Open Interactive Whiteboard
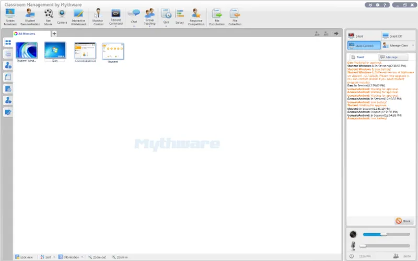The height and width of the screenshot is (261, 418). (x=79, y=17)
